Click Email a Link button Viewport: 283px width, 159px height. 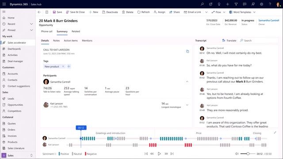[192, 12]
